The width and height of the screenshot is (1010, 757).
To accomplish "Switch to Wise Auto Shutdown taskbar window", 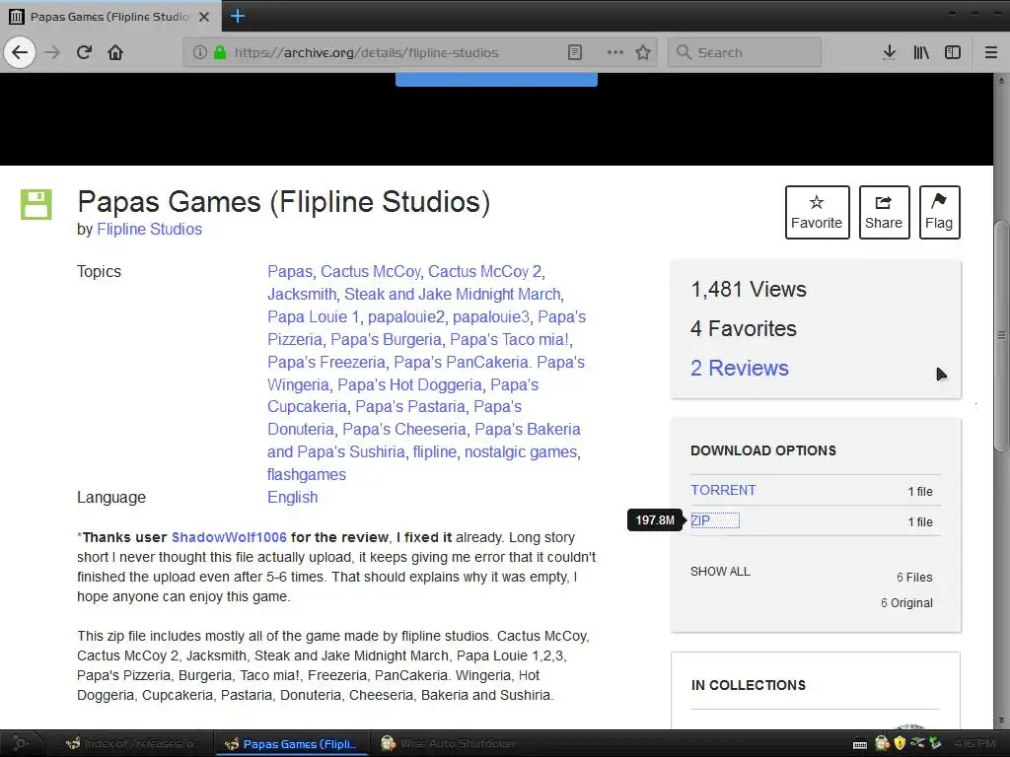I will [x=449, y=743].
